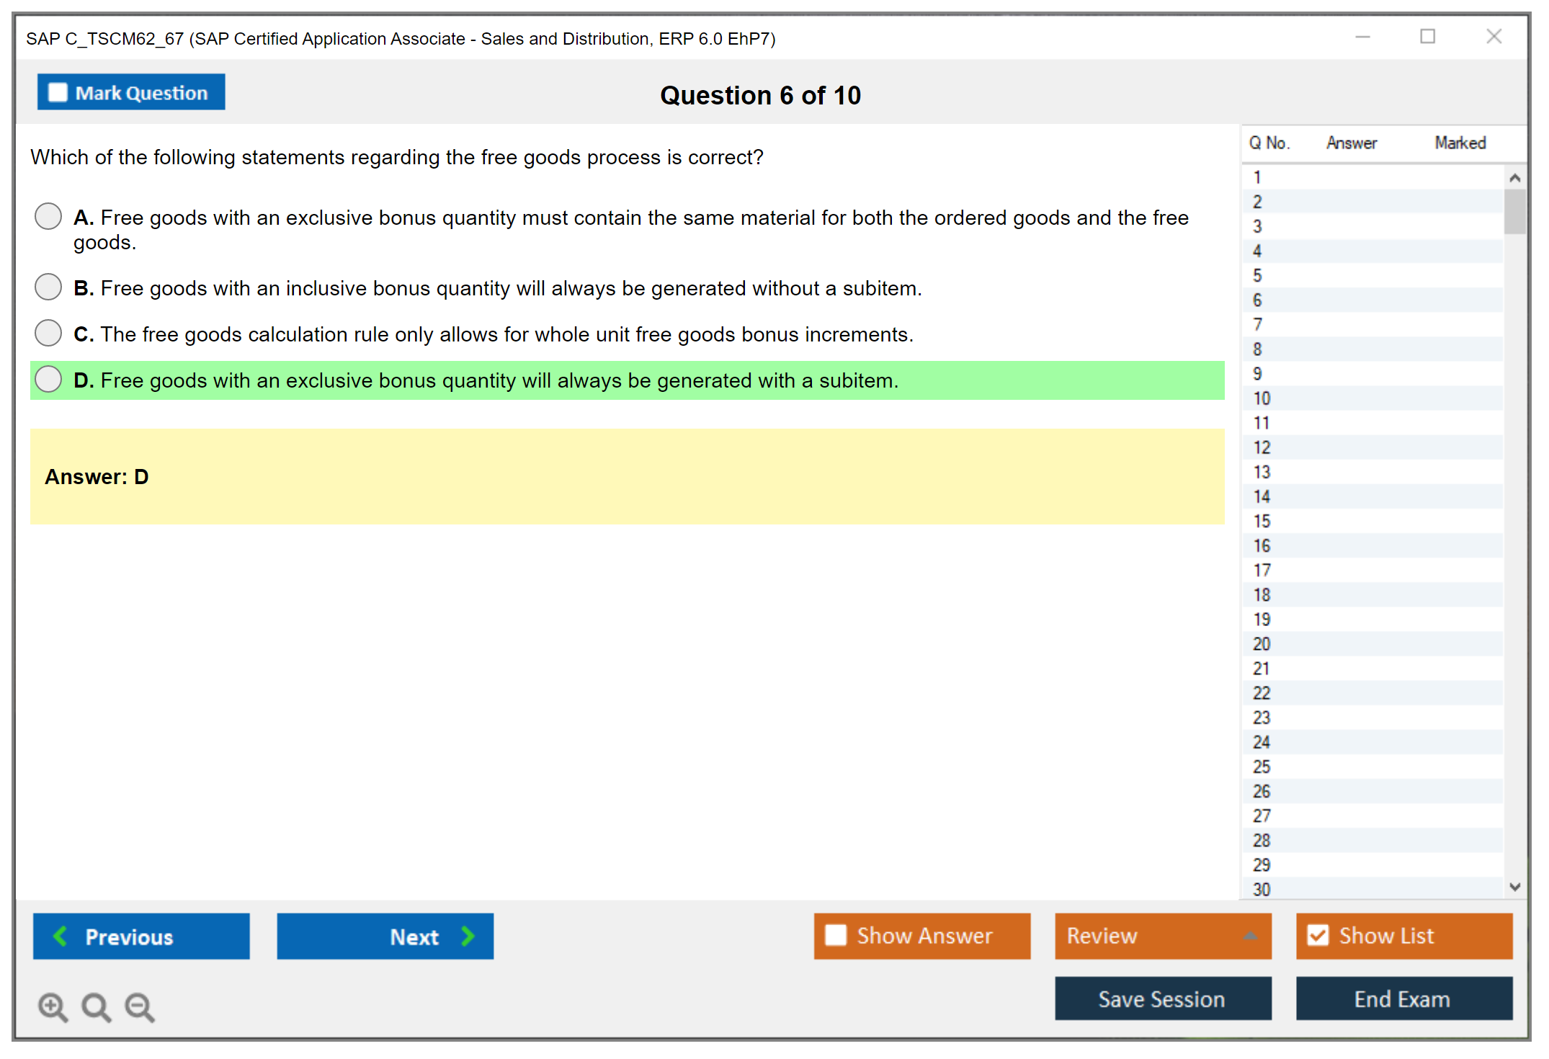Expand the Review dropdown menu
This screenshot has width=1549, height=1059.
[1250, 935]
